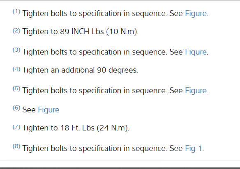
Task: Open the Figure link in footnote 1
Action: [196, 14]
